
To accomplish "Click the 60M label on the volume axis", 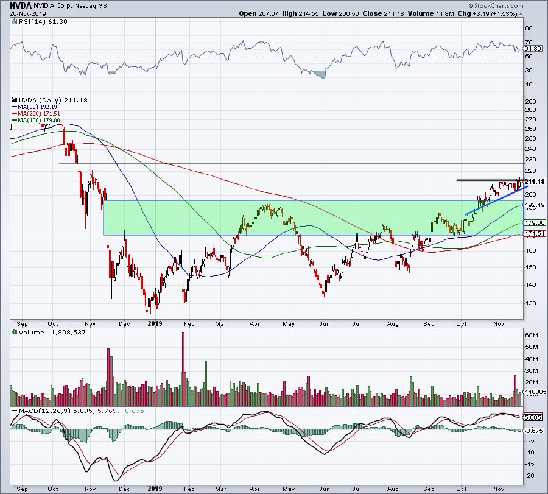I will pos(531,336).
